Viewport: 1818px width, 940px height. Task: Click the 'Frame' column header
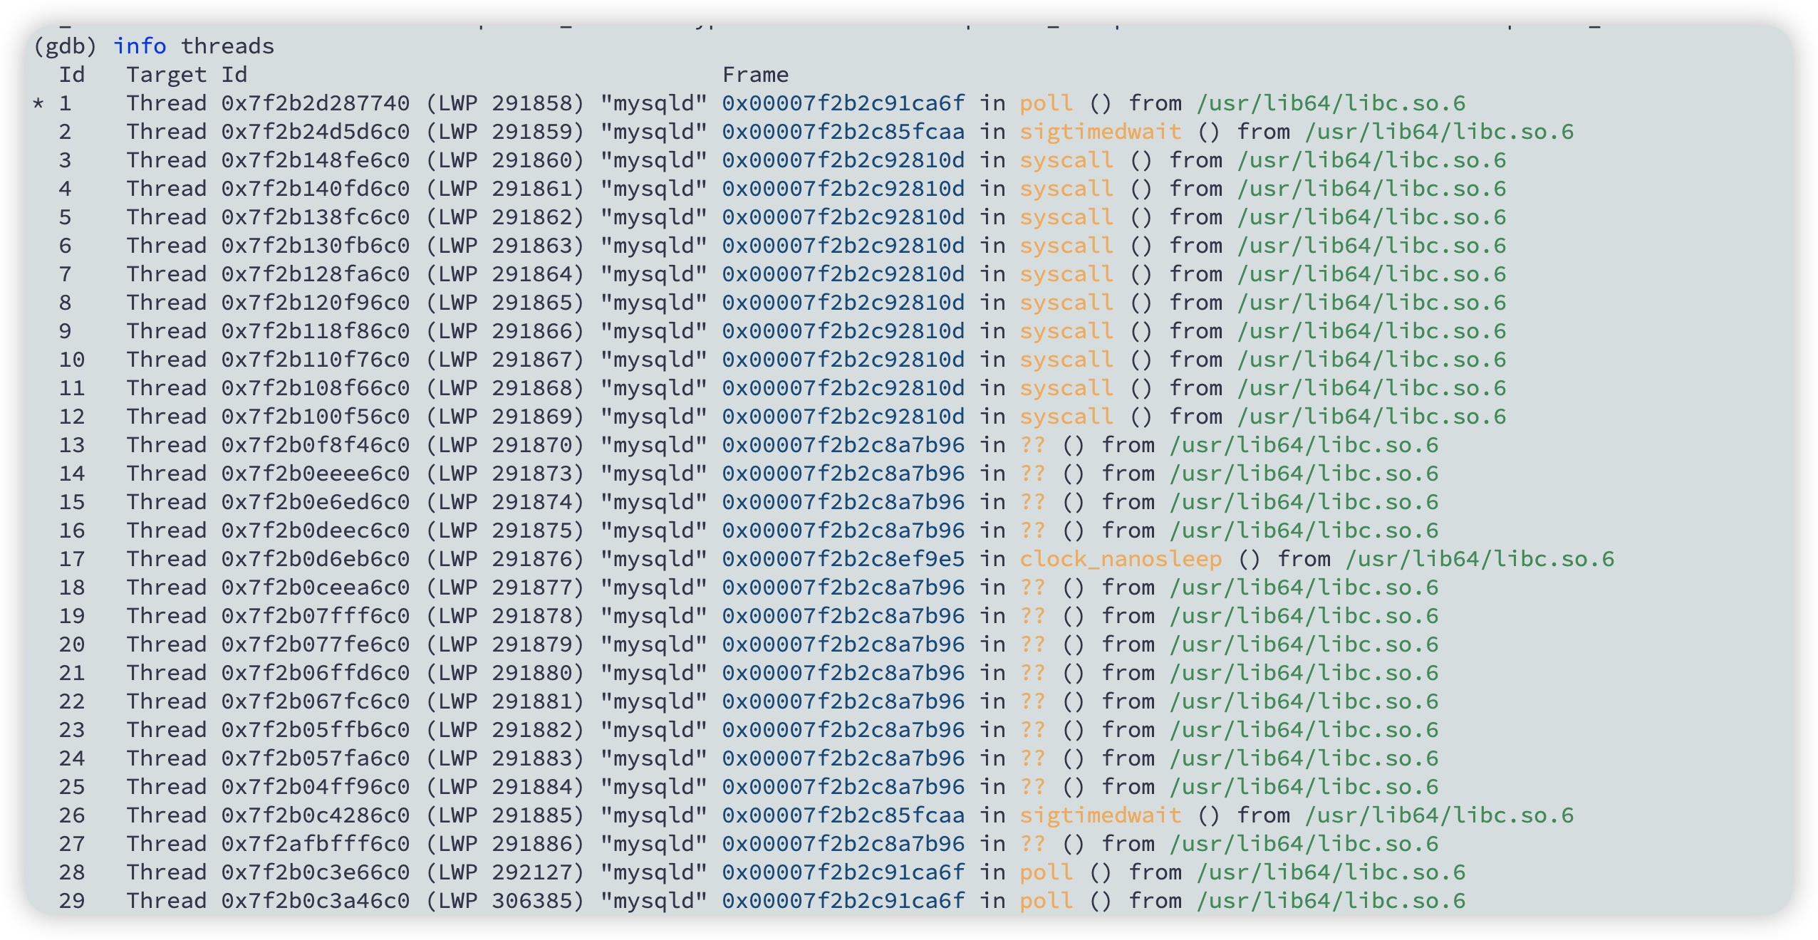[x=755, y=75]
